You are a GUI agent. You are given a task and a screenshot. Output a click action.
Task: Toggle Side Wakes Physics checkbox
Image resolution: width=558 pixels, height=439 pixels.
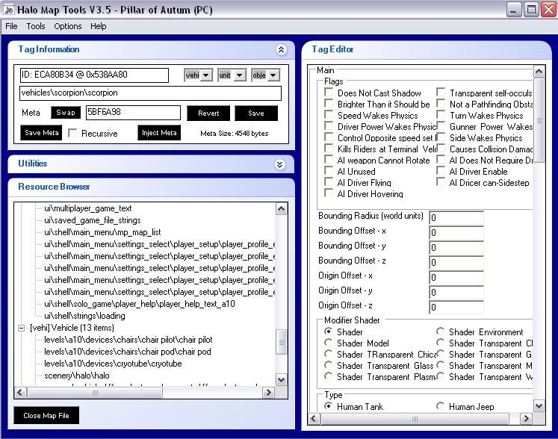pos(441,137)
